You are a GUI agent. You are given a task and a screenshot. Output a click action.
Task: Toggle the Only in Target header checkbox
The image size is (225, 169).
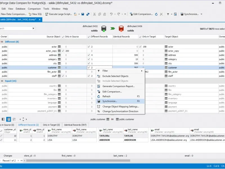point(140,37)
